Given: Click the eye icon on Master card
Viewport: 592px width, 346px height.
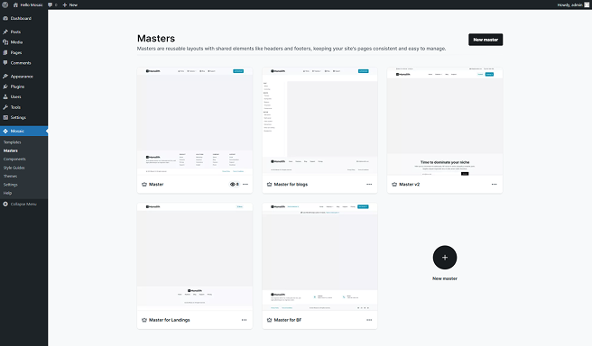Looking at the screenshot, I should point(233,185).
